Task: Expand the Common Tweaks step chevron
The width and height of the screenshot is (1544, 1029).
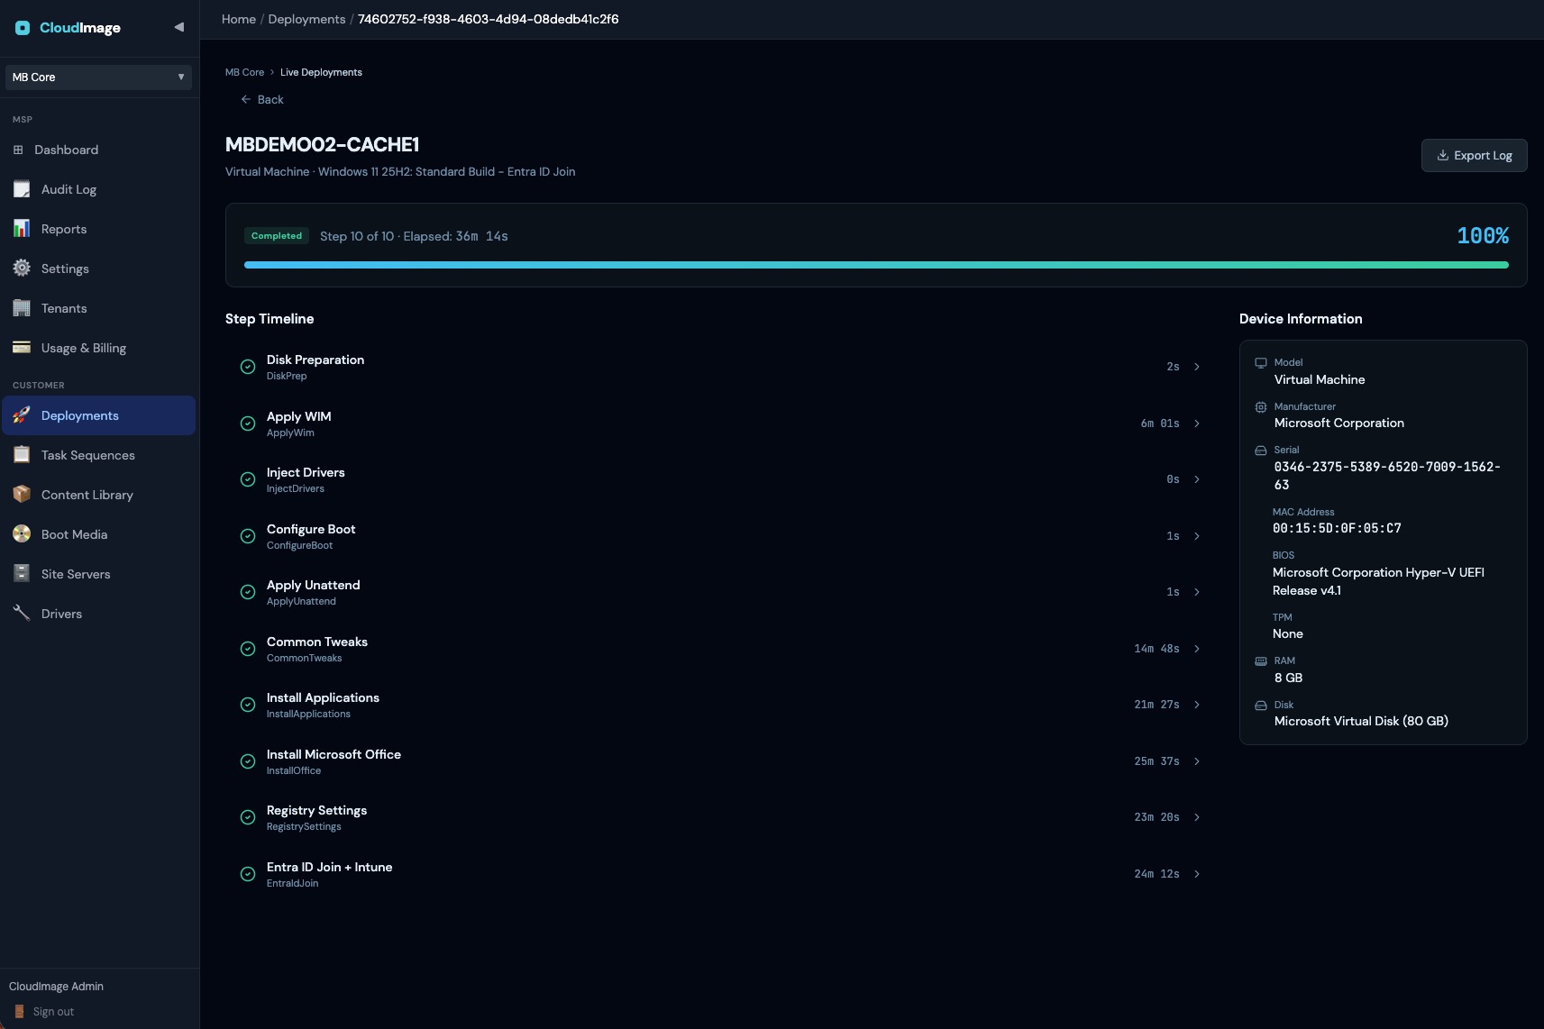Action: point(1197,649)
